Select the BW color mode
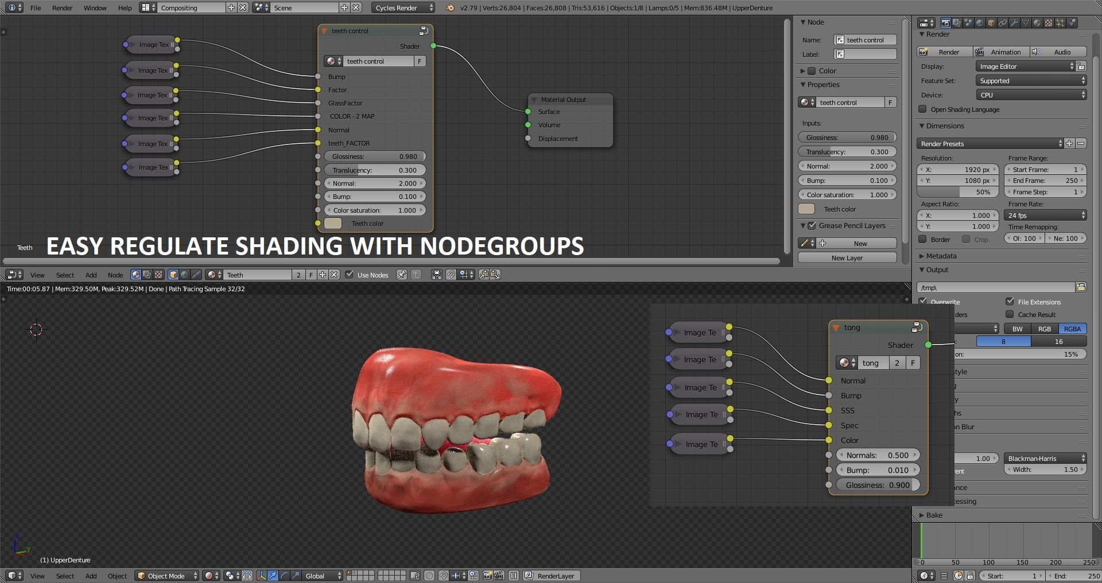This screenshot has width=1102, height=583. [1017, 328]
